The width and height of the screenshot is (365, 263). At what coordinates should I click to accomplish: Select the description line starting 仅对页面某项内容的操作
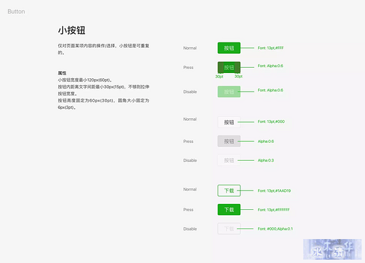[x=104, y=46]
